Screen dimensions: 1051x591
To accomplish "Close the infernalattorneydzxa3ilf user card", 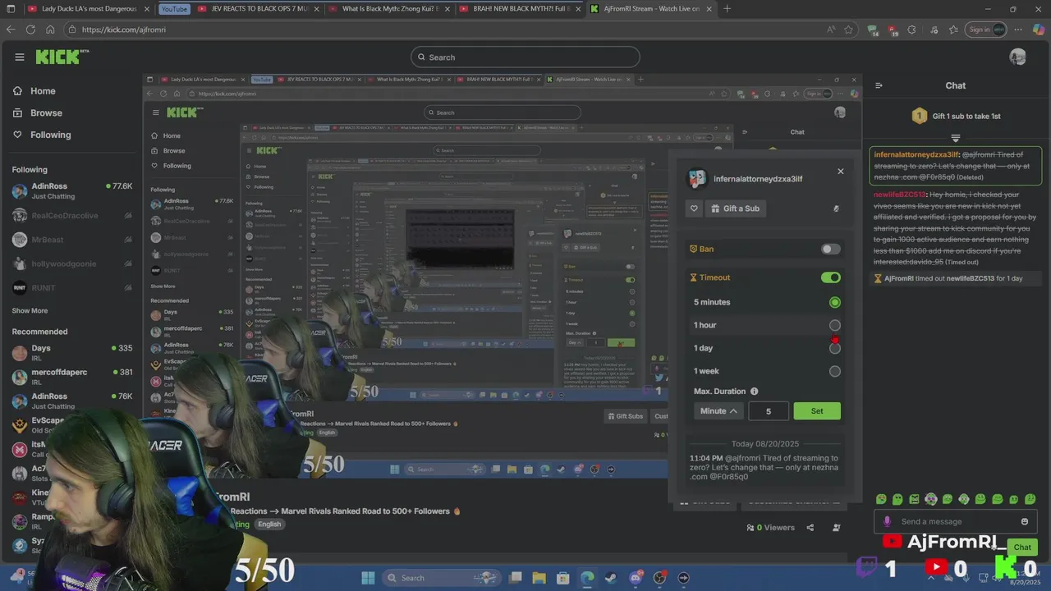I will [840, 172].
